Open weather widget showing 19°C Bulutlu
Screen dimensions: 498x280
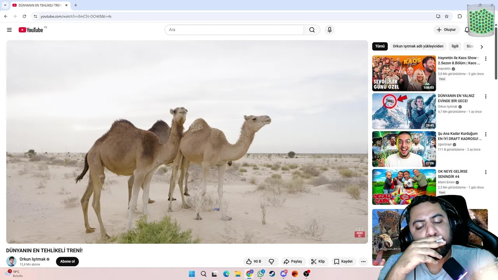tap(14, 274)
